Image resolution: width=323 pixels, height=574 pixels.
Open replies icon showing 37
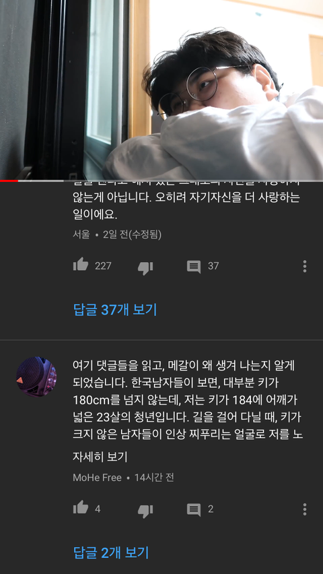tap(194, 266)
